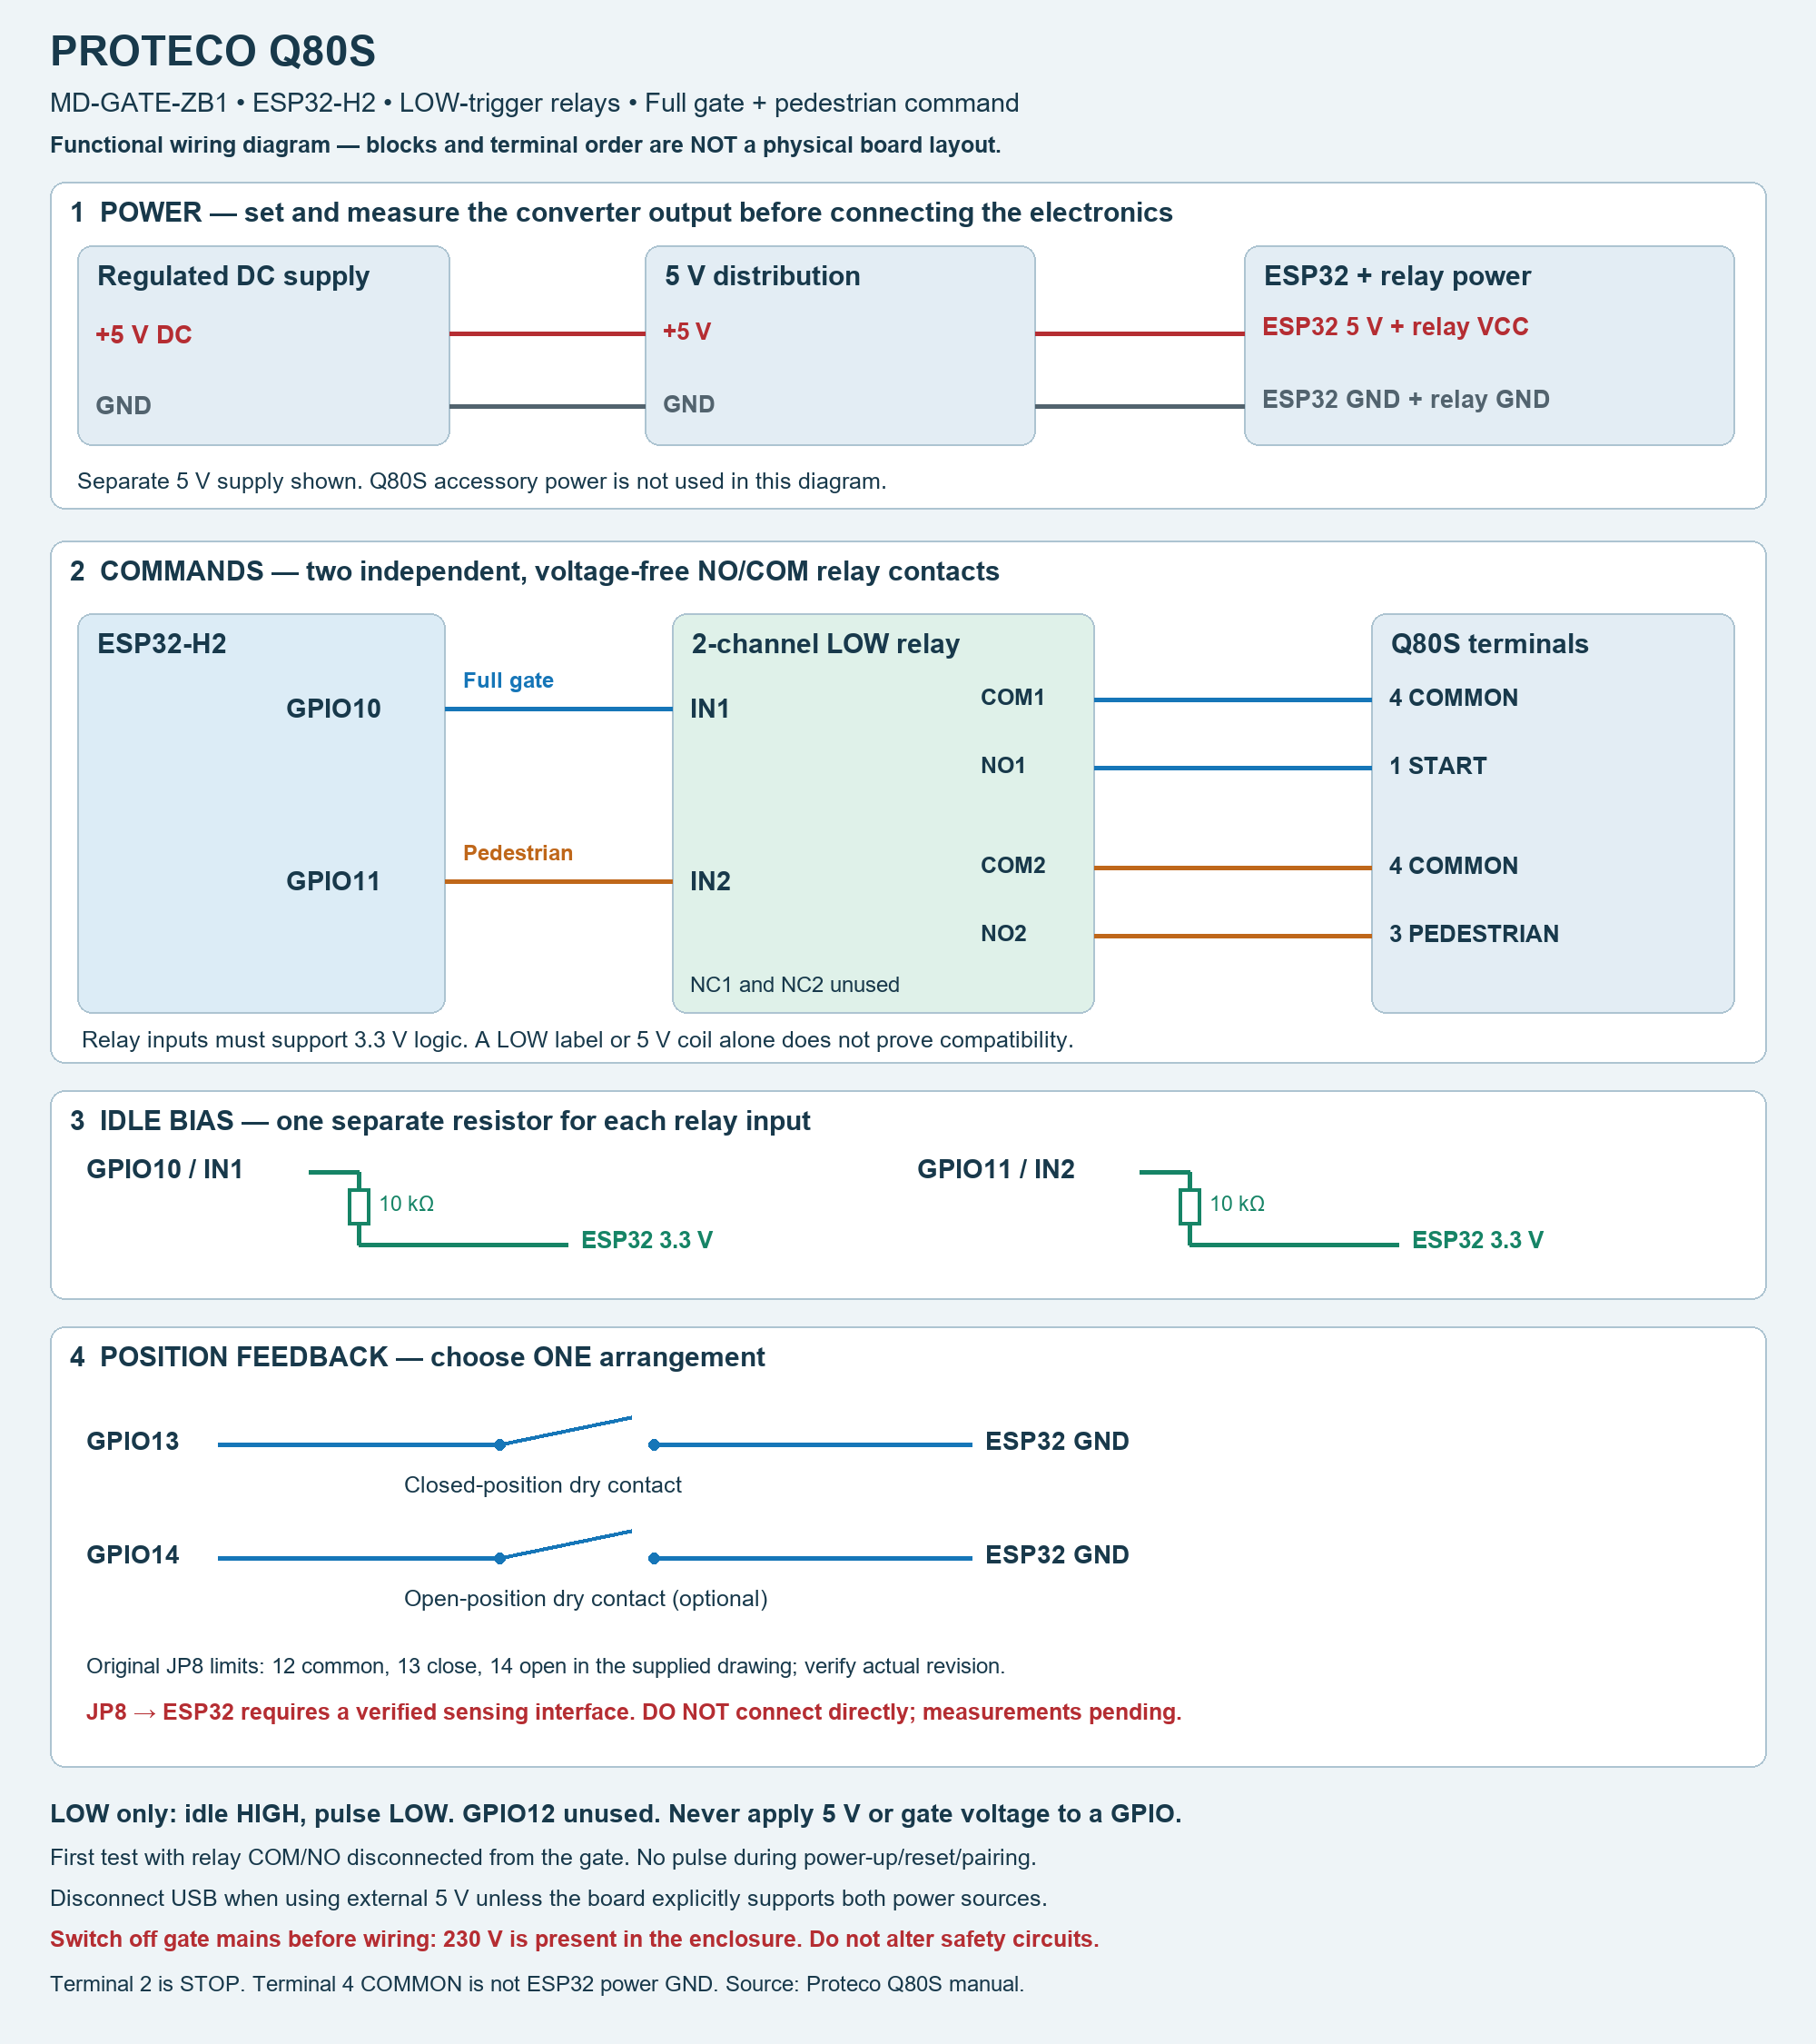Select the GPIO13 closed-position switch symbol
The width and height of the screenshot is (1816, 2044).
pyautogui.click(x=577, y=1433)
